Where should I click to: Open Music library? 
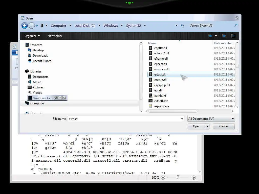point(37,82)
